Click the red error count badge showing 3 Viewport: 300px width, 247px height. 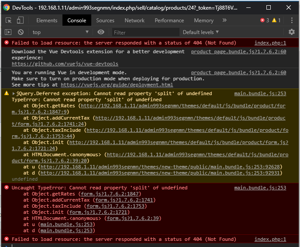265,20
